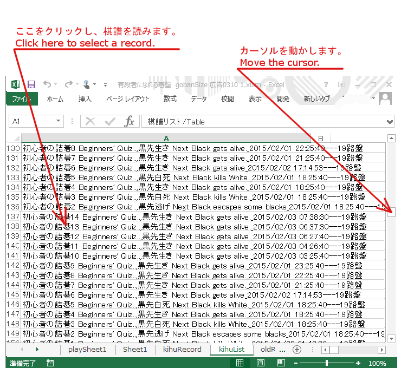Click the Save icon in quick access toolbar

tap(31, 84)
